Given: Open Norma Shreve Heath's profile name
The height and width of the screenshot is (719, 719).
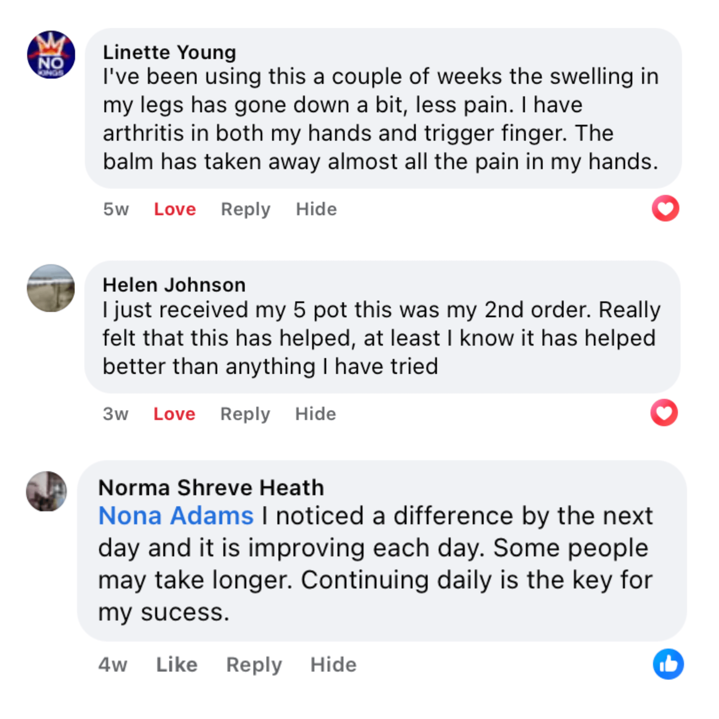Looking at the screenshot, I should tap(211, 488).
